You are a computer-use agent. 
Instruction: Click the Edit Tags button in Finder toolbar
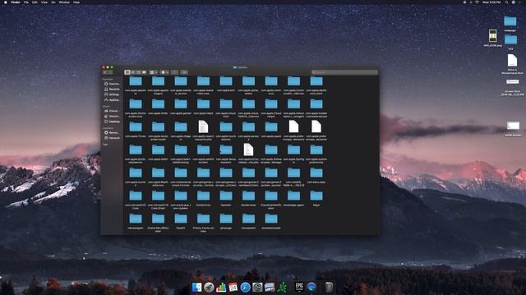tap(184, 72)
